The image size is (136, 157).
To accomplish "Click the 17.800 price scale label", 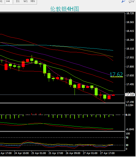I will (x=130, y=67).
